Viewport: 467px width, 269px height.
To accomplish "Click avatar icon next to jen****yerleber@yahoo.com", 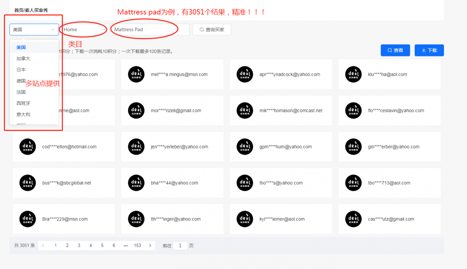I will [x=136, y=147].
